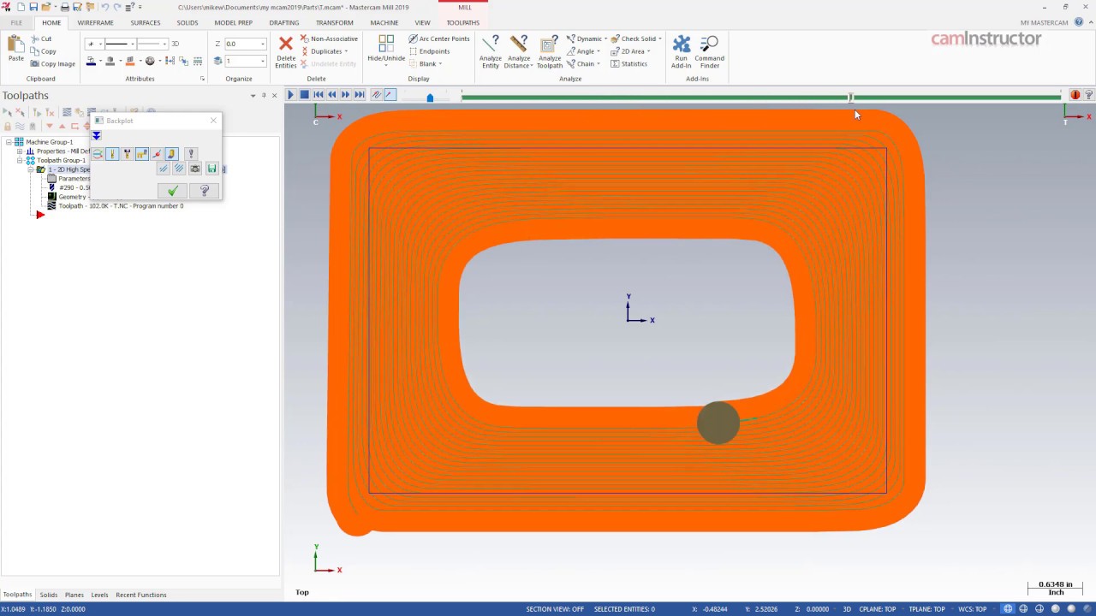Step forward one move in backplot
1096x616 pixels.
click(346, 95)
